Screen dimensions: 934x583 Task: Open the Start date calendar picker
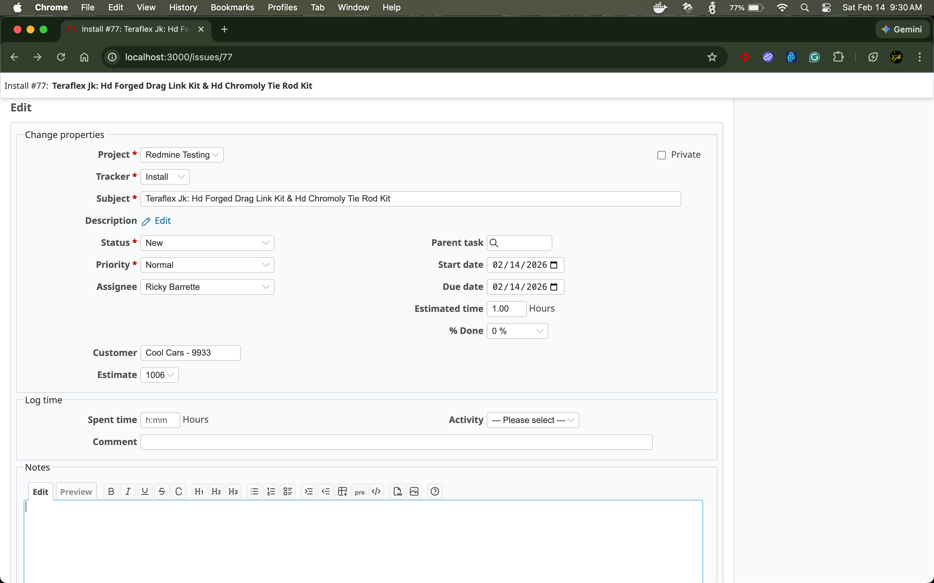[554, 265]
